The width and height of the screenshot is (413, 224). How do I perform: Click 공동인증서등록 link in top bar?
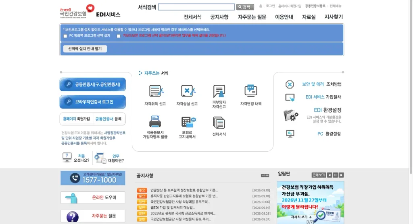[x=315, y=6]
